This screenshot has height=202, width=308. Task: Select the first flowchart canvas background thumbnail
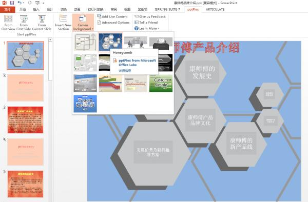[x=85, y=42]
